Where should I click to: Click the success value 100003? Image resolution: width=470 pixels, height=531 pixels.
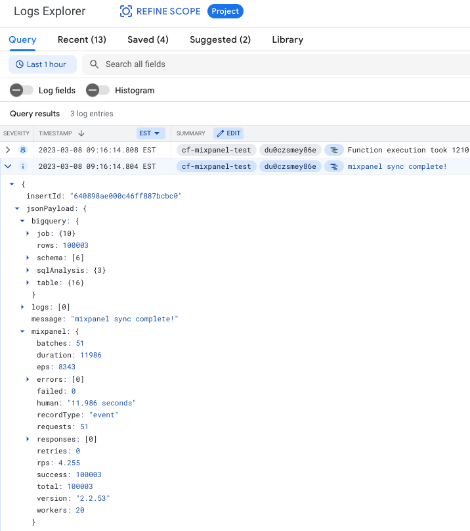tap(89, 474)
